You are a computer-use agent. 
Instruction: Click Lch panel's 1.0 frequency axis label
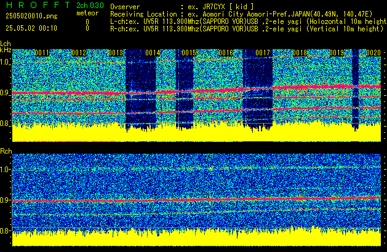click(5, 62)
